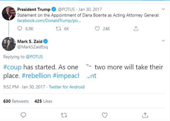The width and height of the screenshot is (170, 121).
Task: Retweet Mark S. Zaid's tweet
Action: coord(64,115)
